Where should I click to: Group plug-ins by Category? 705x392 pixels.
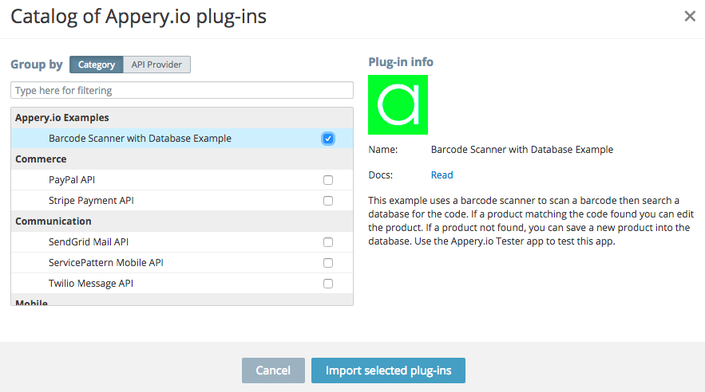pos(97,65)
